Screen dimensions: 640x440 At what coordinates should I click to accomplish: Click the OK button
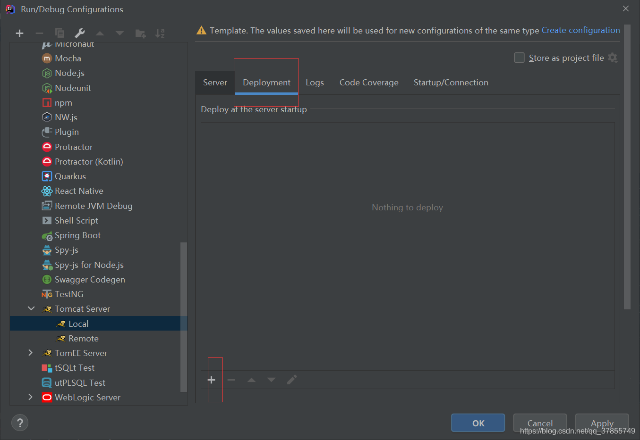[x=478, y=423]
